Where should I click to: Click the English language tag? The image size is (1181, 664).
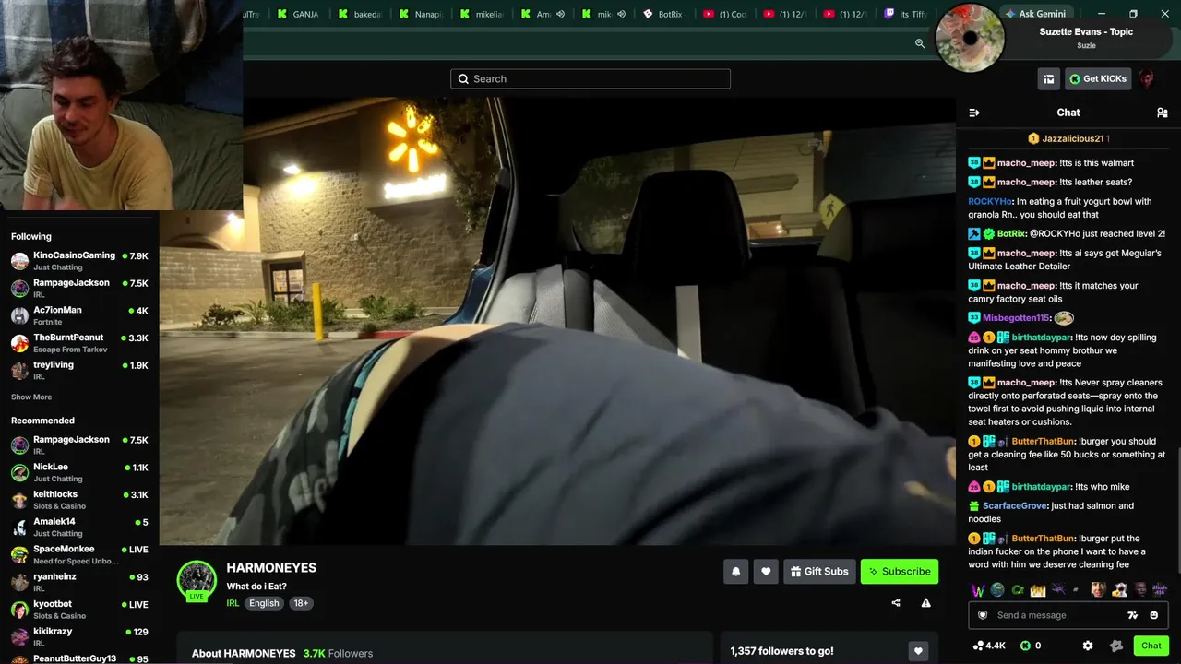click(x=264, y=603)
